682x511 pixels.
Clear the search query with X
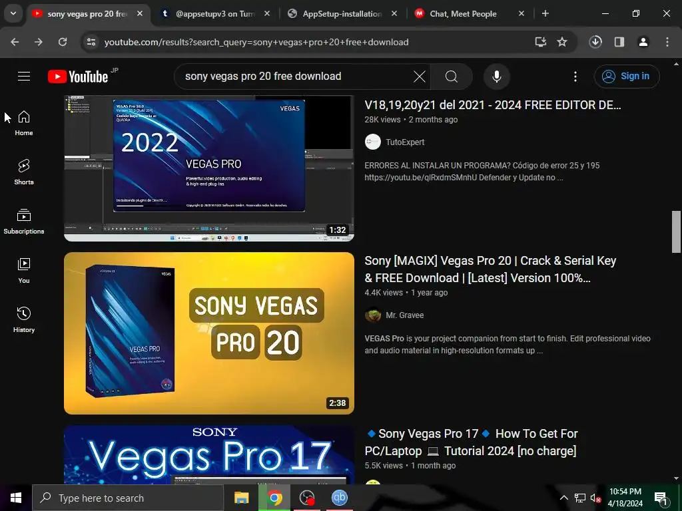pos(420,77)
